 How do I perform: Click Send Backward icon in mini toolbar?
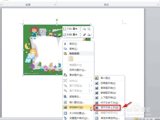89,29
